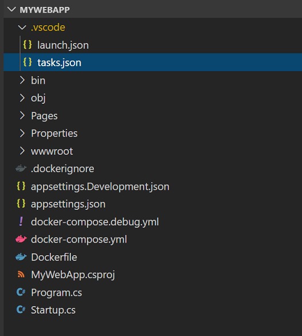Click the JSON icon beside appsettings.Development.json

[x=21, y=186]
